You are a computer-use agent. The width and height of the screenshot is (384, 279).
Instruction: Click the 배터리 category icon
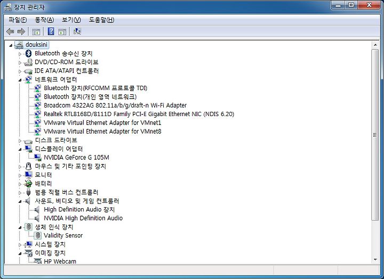29,183
